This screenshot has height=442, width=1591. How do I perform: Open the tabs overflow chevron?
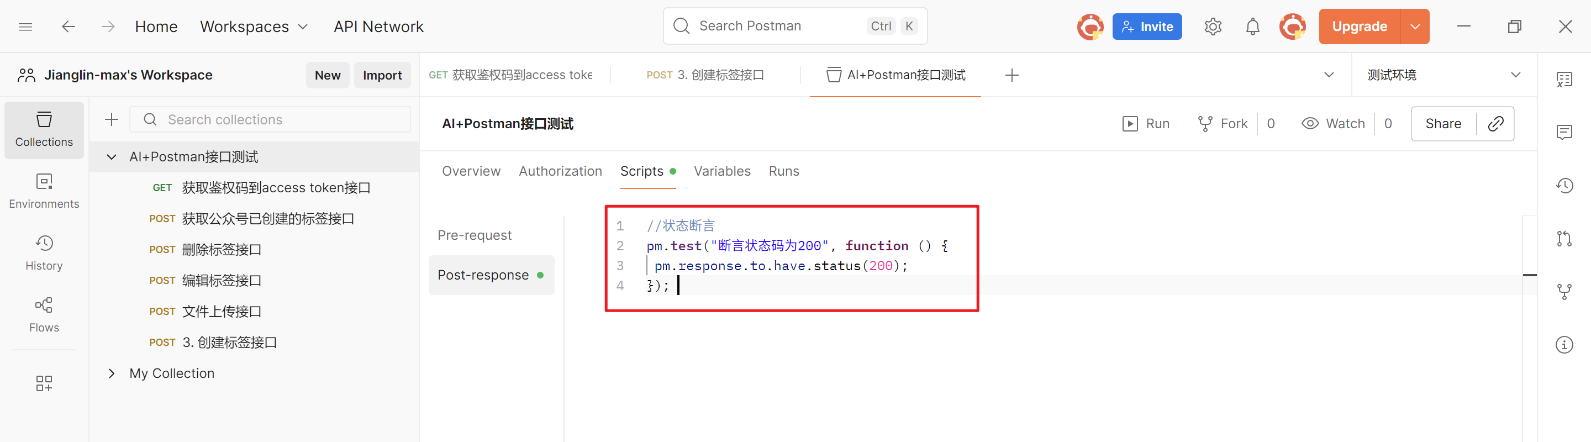click(1329, 75)
